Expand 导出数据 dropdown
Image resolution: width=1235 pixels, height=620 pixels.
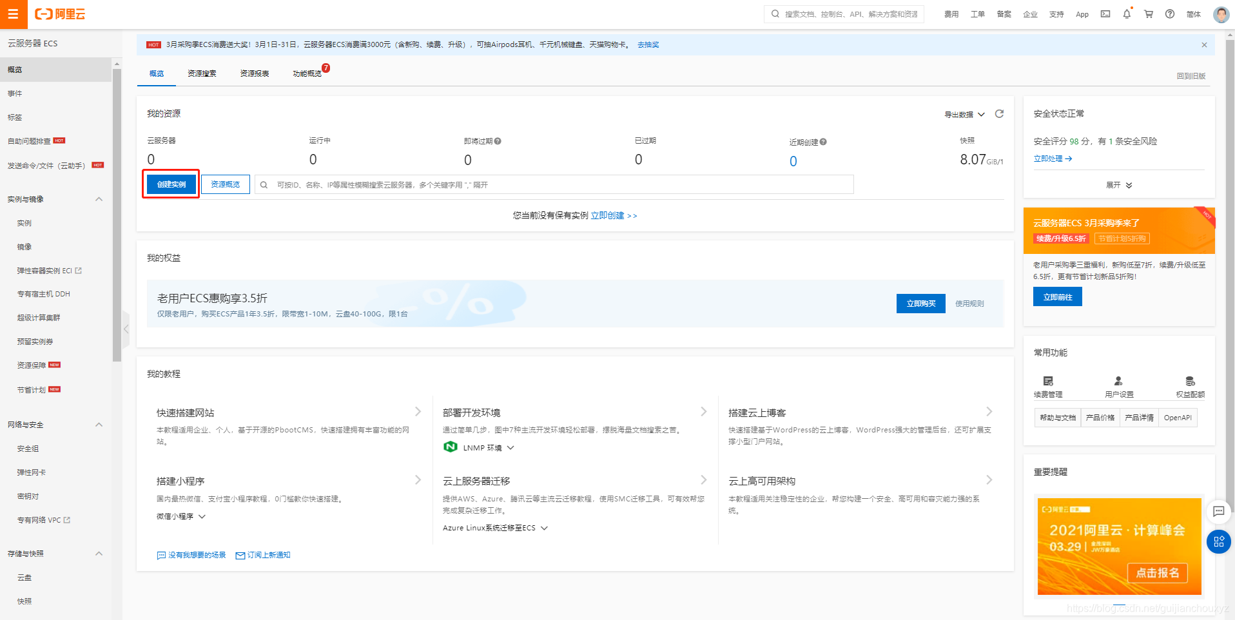click(x=964, y=115)
